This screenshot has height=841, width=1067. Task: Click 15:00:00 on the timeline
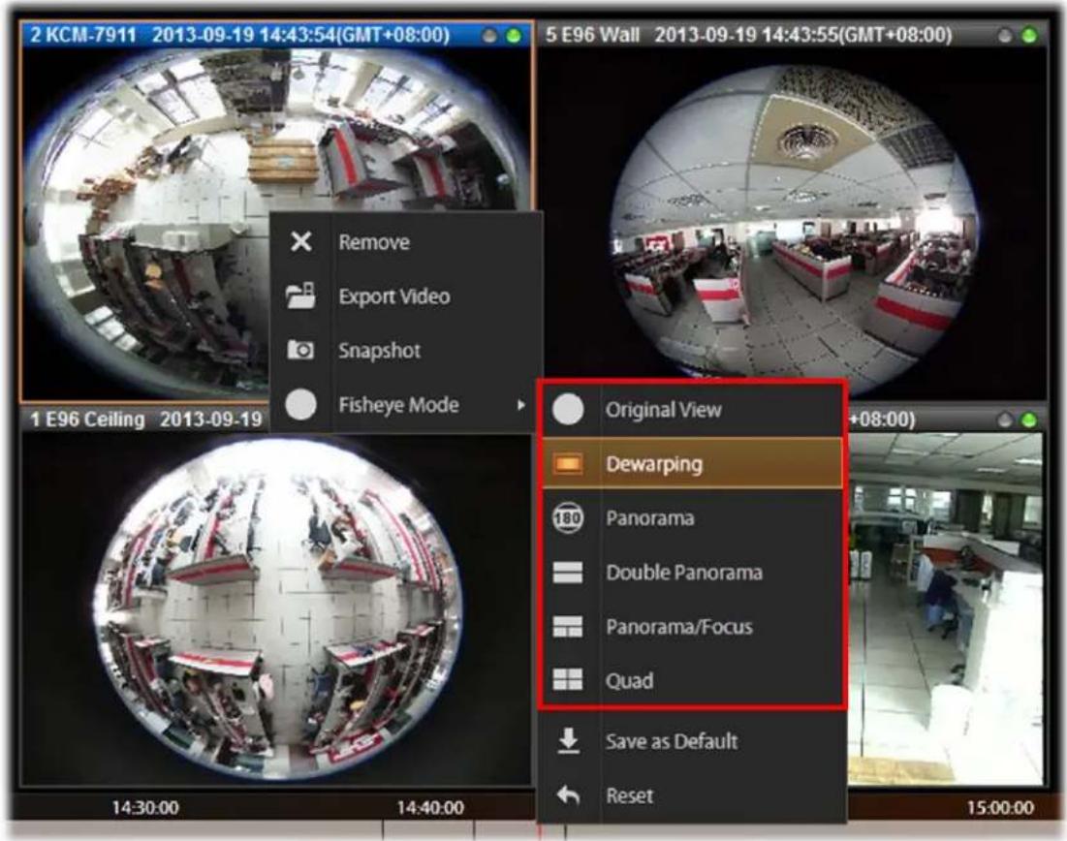1000,808
